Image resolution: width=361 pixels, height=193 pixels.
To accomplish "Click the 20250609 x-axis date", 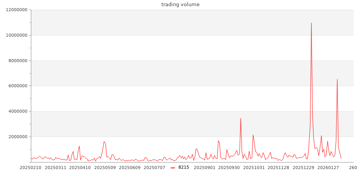I will pos(130,168).
